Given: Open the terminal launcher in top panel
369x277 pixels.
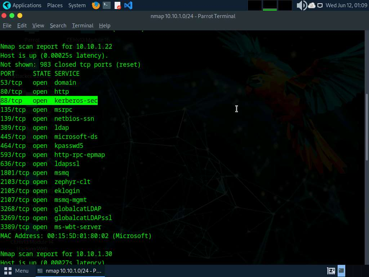Looking at the screenshot, I should pyautogui.click(x=106, y=5).
